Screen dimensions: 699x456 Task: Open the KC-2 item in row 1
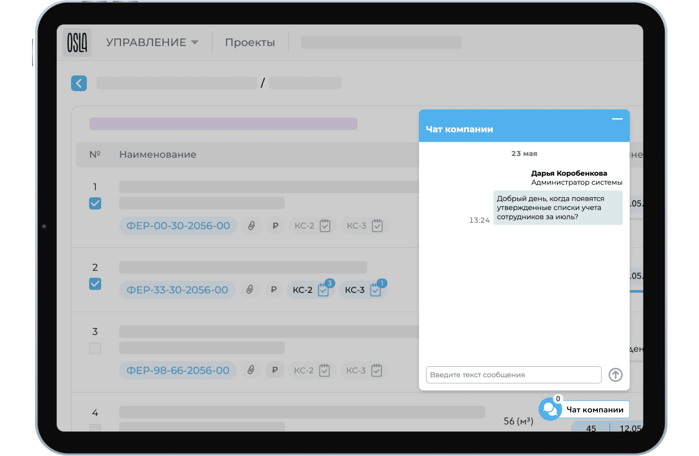pyautogui.click(x=312, y=225)
